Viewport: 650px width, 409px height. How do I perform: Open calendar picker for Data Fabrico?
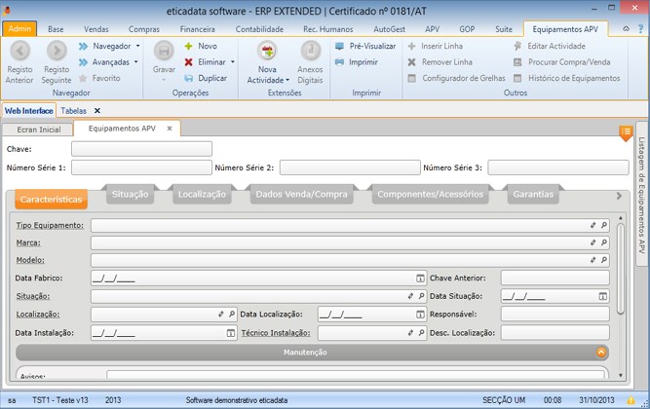(x=421, y=278)
